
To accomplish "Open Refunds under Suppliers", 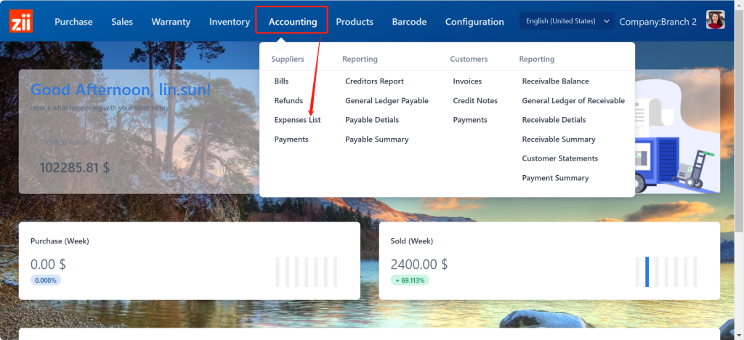I will pyautogui.click(x=288, y=100).
